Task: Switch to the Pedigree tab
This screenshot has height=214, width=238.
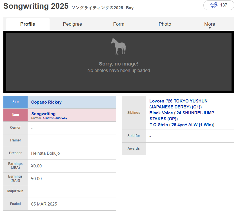Action: pyautogui.click(x=72, y=24)
